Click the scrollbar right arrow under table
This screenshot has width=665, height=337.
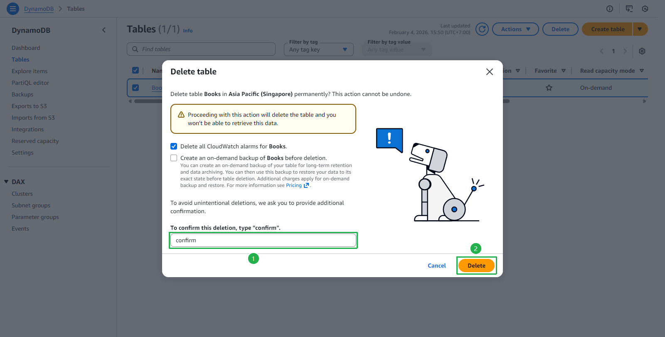tap(645, 101)
